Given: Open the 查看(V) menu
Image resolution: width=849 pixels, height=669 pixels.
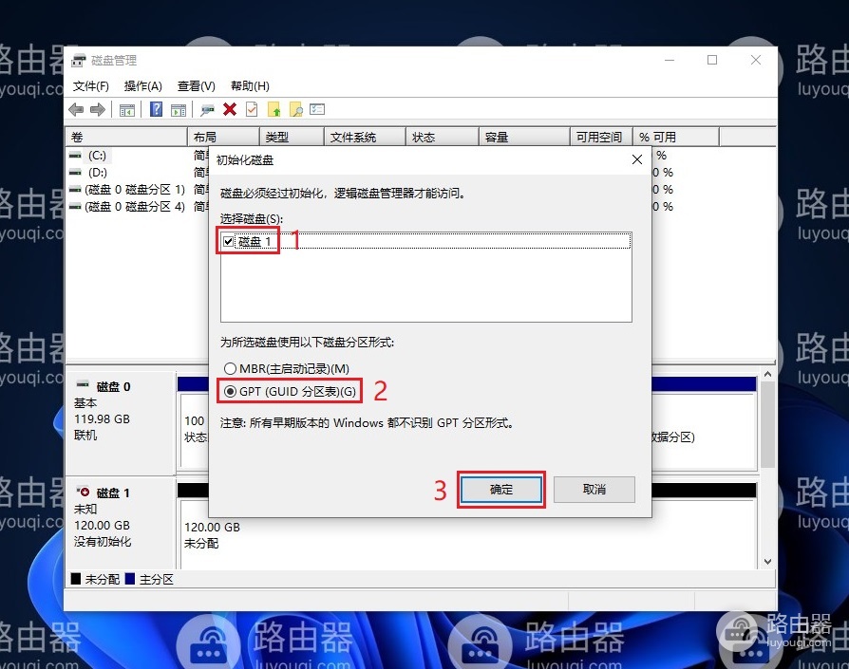Looking at the screenshot, I should 196,86.
